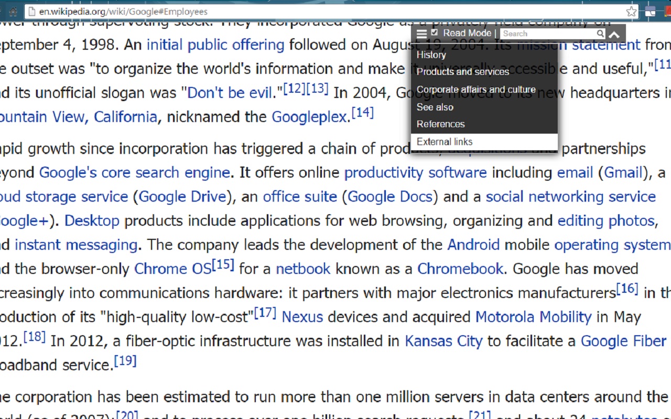Viewport: 671px width, 419px height.
Task: Open the Nexus link
Action: (302, 317)
